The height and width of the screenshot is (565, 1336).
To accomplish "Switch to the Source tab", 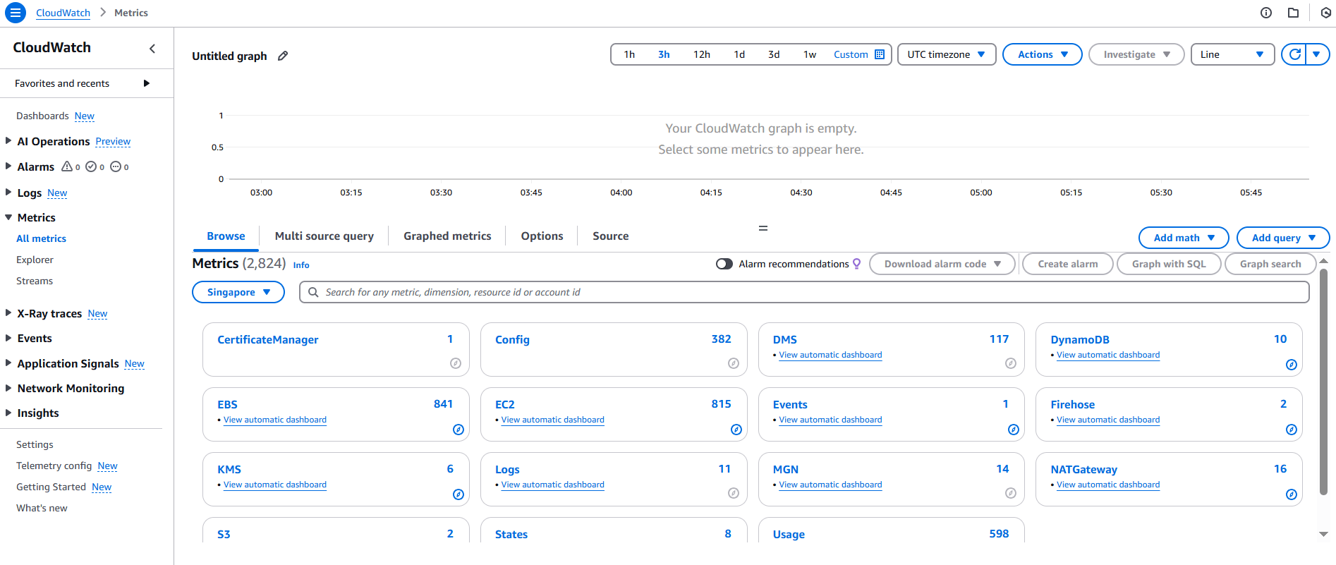I will (x=611, y=236).
